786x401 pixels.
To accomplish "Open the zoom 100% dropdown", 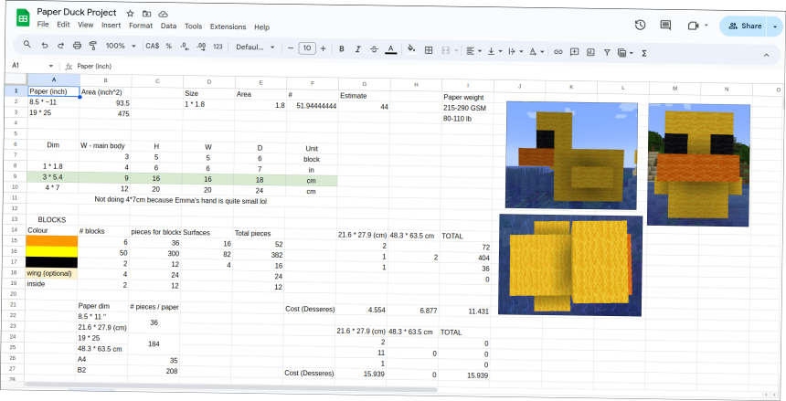I will [x=119, y=46].
